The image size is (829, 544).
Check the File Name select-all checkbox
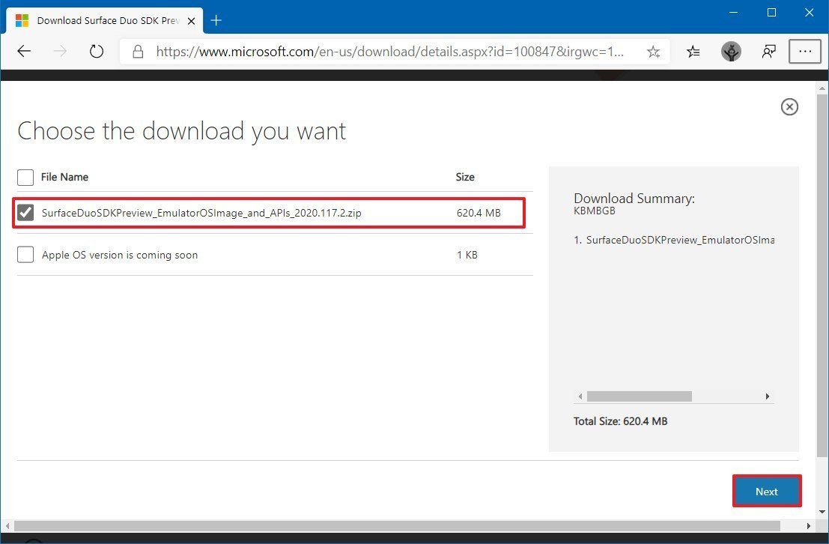(x=25, y=177)
